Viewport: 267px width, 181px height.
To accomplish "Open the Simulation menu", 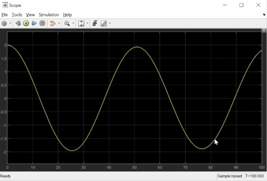I will tap(49, 15).
